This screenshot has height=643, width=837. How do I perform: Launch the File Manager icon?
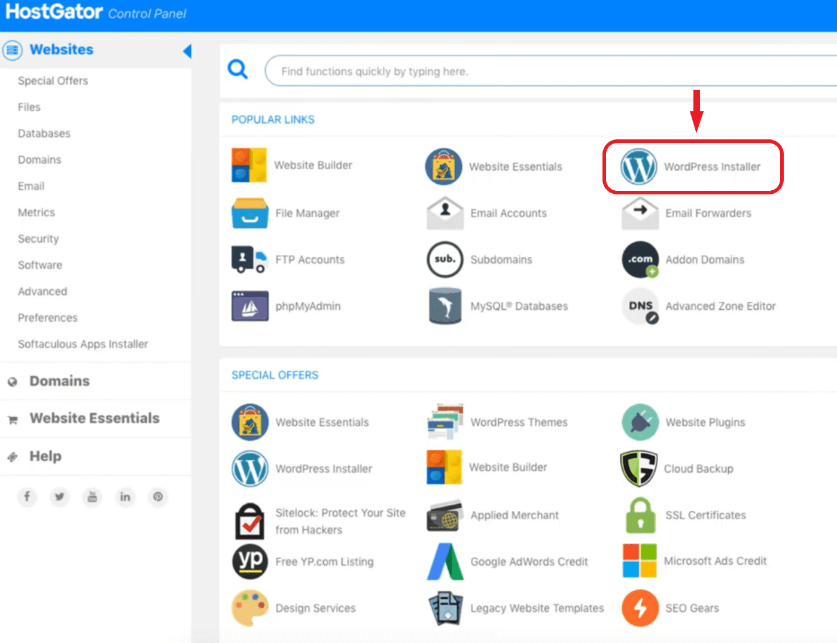click(249, 214)
